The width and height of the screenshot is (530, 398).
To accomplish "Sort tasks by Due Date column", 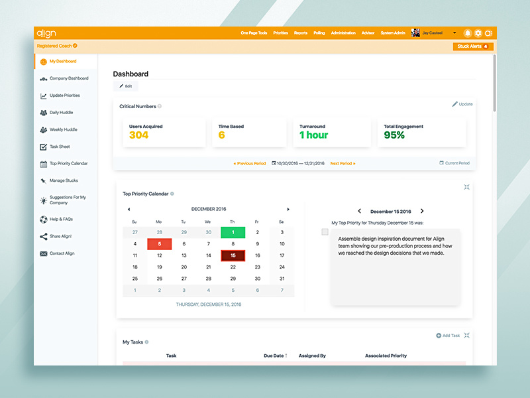I will click(x=276, y=356).
